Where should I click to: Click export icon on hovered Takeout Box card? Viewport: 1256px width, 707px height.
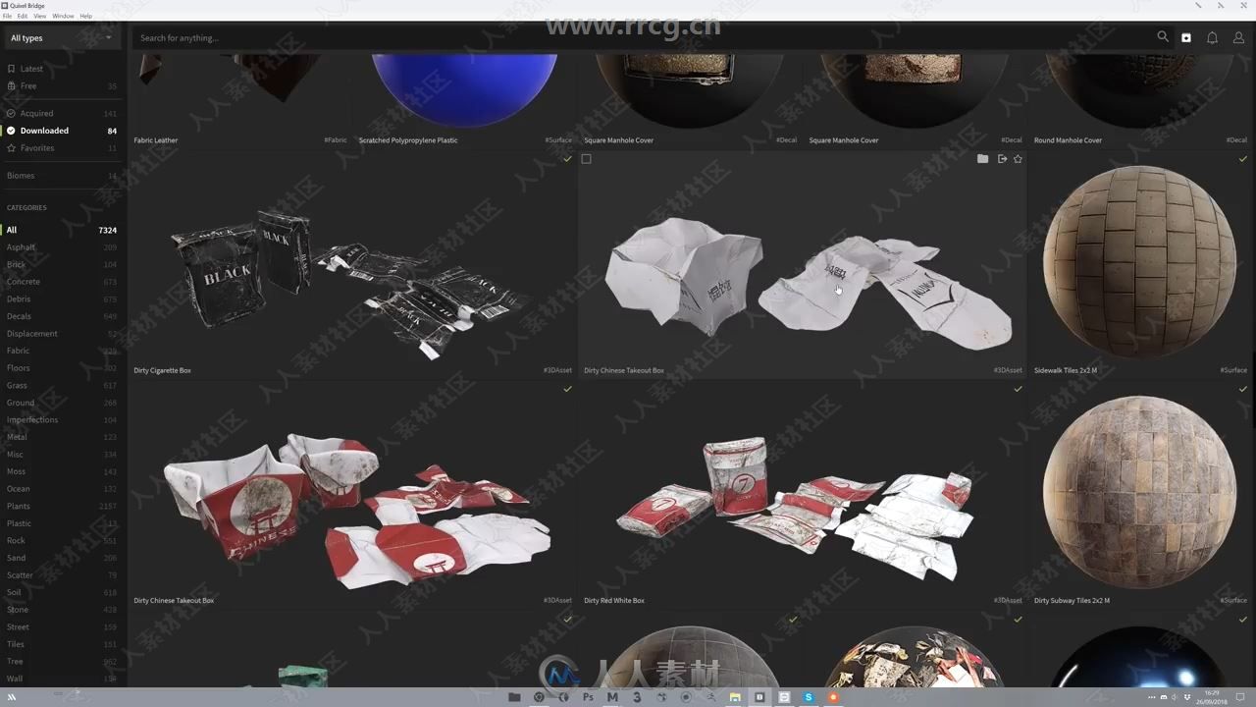tap(1002, 159)
